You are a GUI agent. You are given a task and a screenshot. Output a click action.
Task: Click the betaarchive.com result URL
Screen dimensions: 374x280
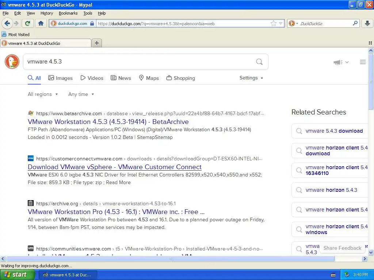point(150,114)
